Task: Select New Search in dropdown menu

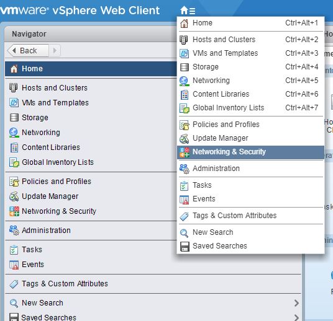Action: click(250, 232)
